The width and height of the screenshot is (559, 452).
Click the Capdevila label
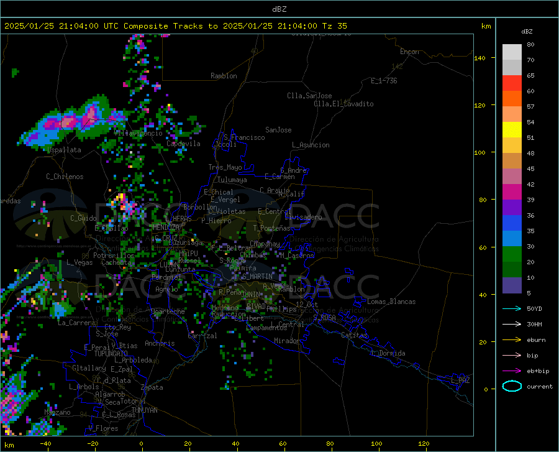point(183,144)
